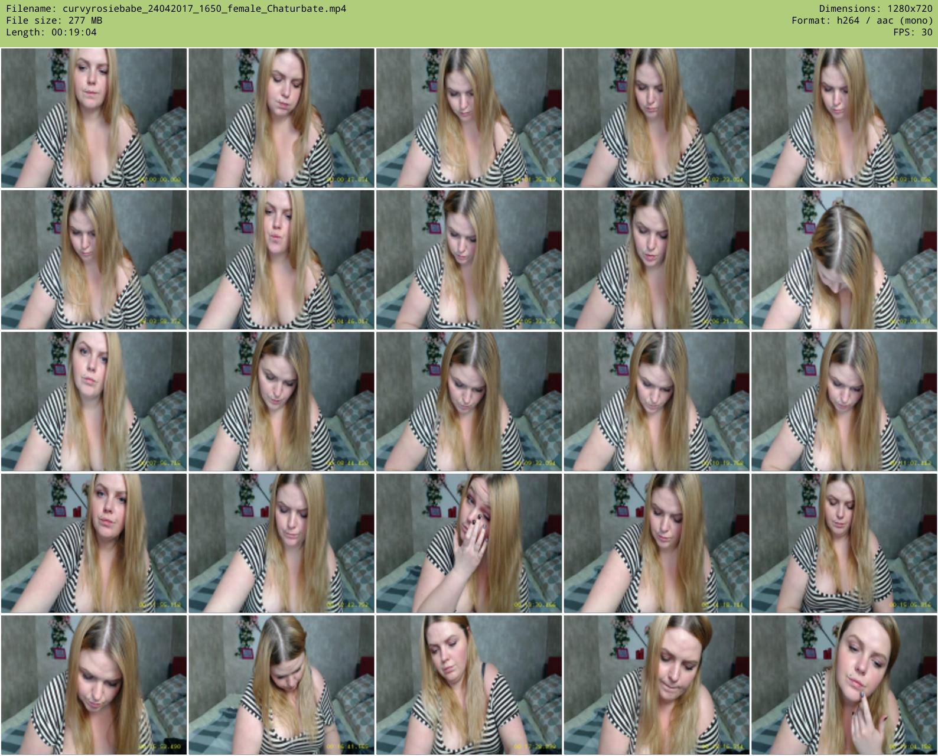Open the second row's last thumbnail, head bowed
Screen dimensions: 938x756
[843, 260]
